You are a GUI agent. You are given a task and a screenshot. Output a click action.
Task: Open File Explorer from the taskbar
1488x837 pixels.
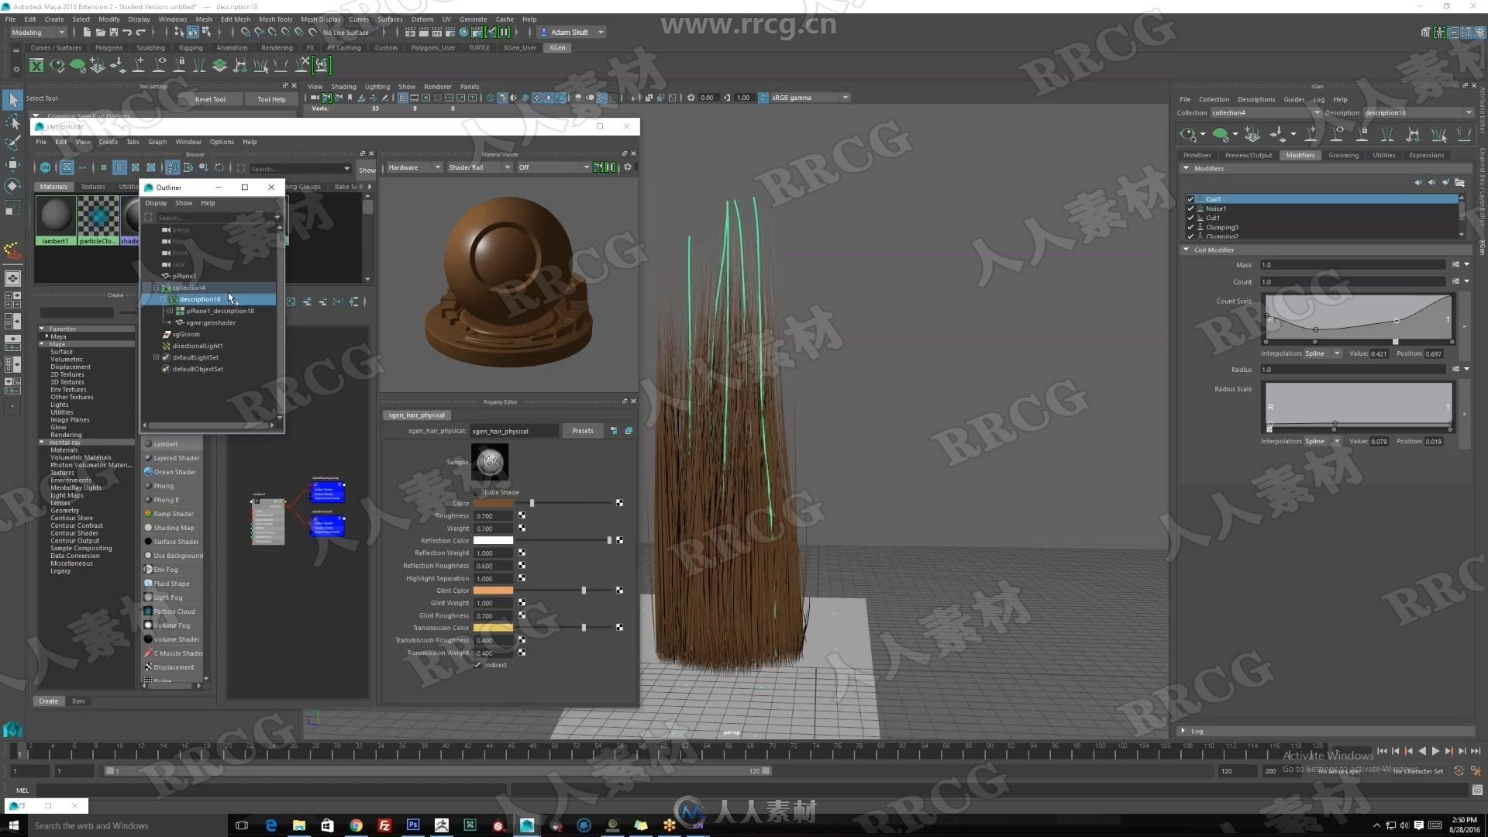pyautogui.click(x=299, y=825)
